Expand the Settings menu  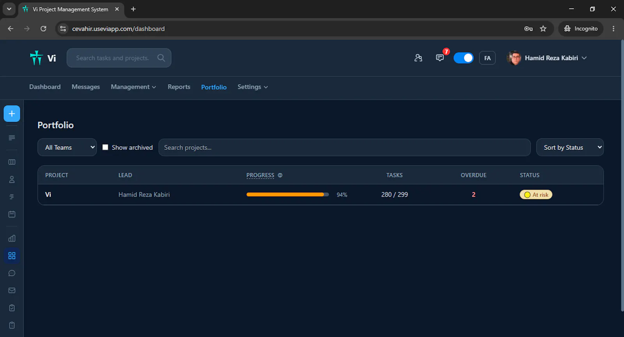coord(252,87)
